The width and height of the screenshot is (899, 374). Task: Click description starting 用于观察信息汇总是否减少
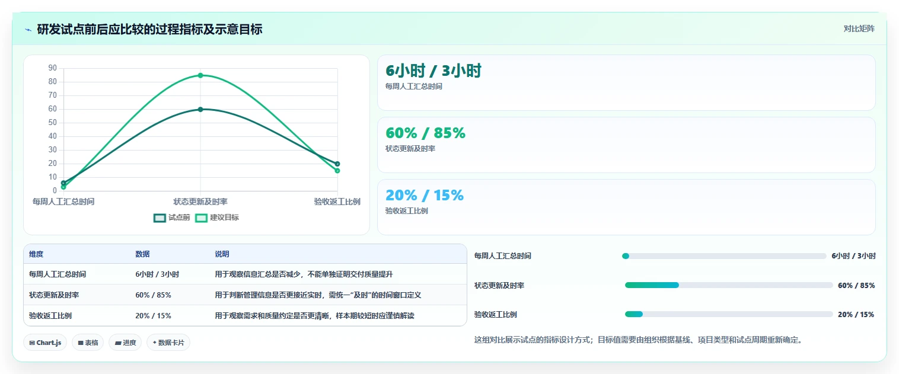(304, 274)
